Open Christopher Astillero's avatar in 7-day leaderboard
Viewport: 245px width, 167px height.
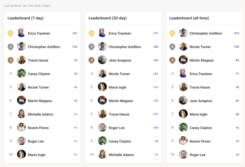(x=21, y=46)
